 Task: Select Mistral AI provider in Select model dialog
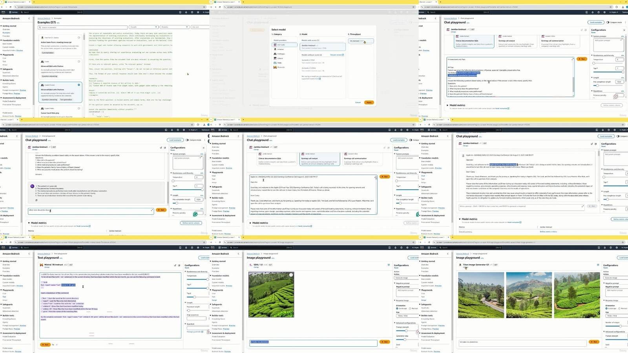[x=280, y=67]
